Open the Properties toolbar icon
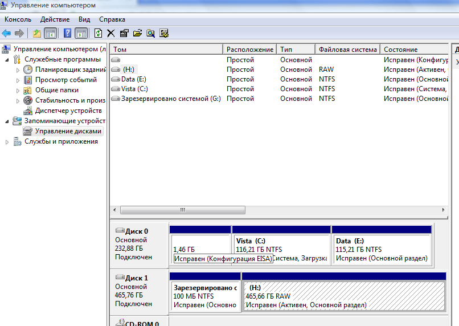The image size is (459, 326). tap(124, 33)
